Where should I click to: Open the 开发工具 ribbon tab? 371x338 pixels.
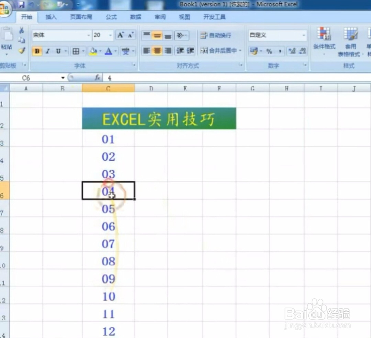pyautogui.click(x=214, y=17)
